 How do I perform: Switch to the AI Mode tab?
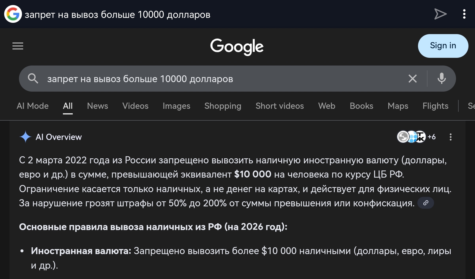click(33, 106)
